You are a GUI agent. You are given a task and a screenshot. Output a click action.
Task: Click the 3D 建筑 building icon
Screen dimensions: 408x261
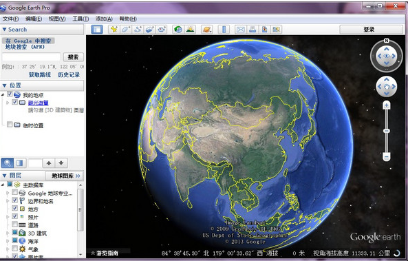(x=23, y=233)
